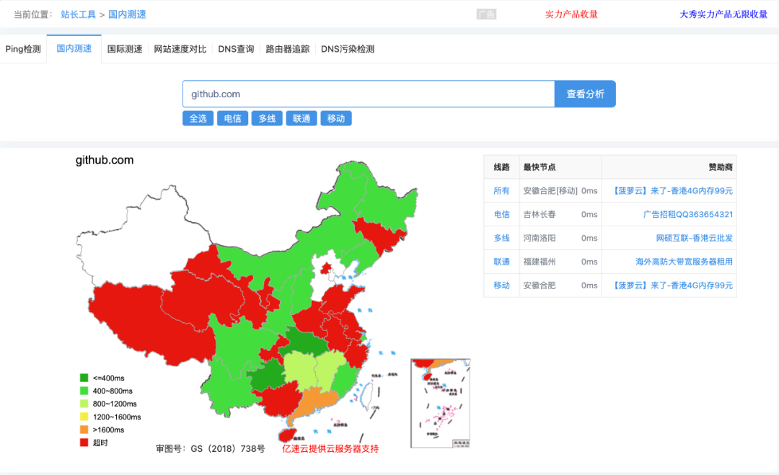This screenshot has width=779, height=475.
Task: Switch to the Ping检测 tab
Action: (x=23, y=49)
